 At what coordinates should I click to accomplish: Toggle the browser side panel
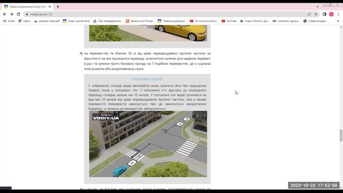pos(324,14)
